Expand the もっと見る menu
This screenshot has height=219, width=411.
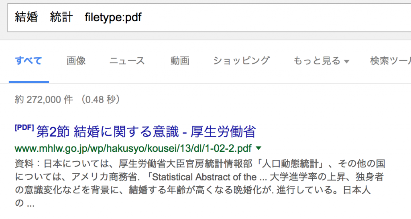pos(317,61)
